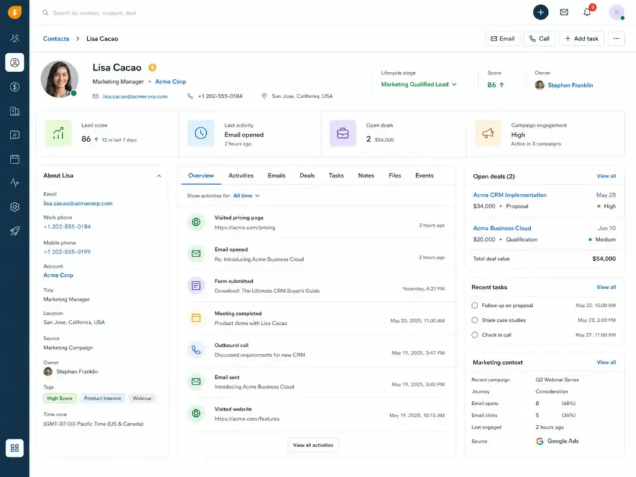This screenshot has width=636, height=477.
Task: Switch to the Overview tab
Action: click(201, 175)
